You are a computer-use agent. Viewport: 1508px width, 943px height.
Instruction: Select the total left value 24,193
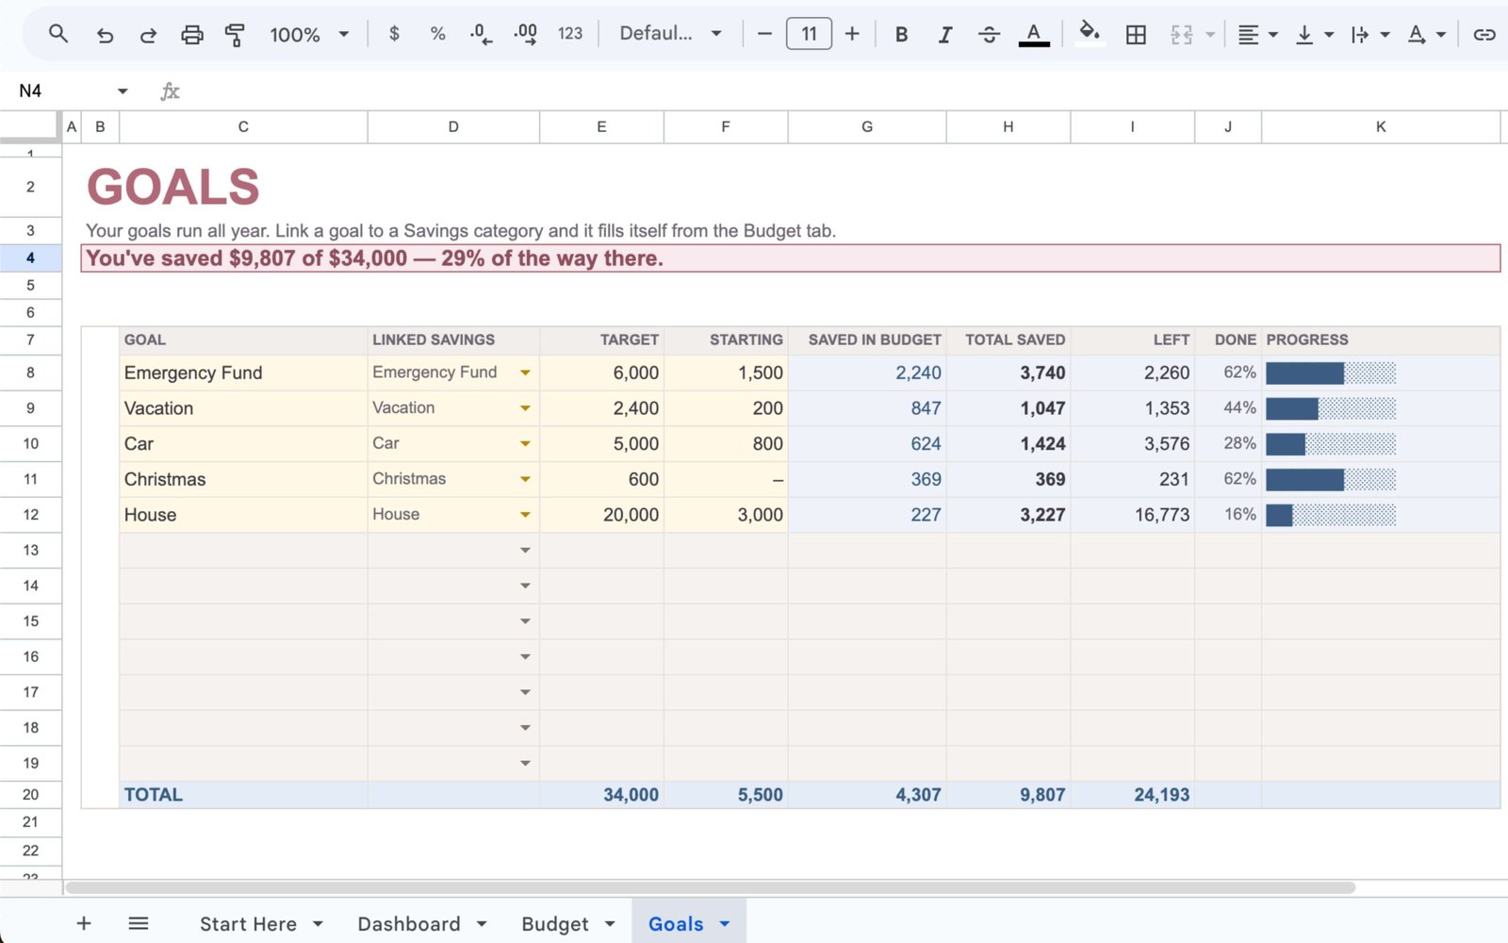tap(1133, 795)
